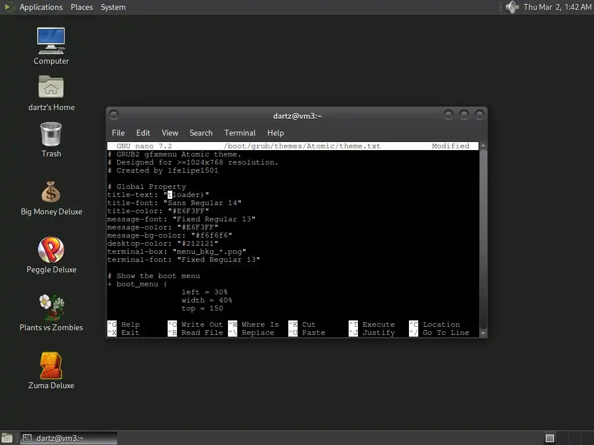Viewport: 594px width, 445px height.
Task: Click the ^K Cut shortcut label
Action: pyautogui.click(x=302, y=324)
